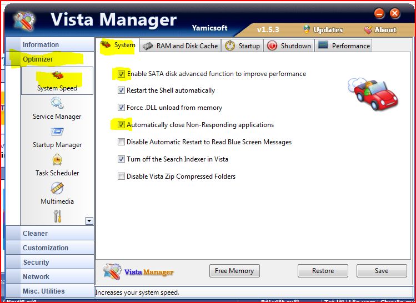This screenshot has width=416, height=303.
Task: Enable Disable Vista Zip Compressed Folders checkbox
Action: point(121,176)
